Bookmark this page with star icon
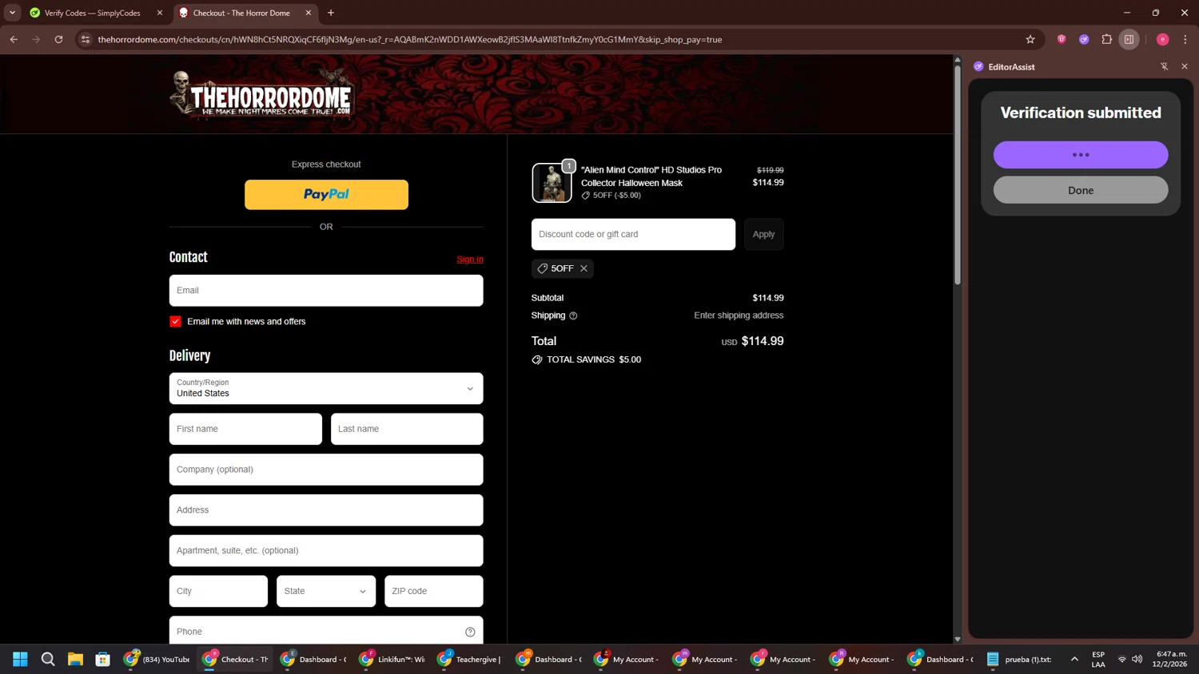Image resolution: width=1199 pixels, height=674 pixels. click(1030, 39)
